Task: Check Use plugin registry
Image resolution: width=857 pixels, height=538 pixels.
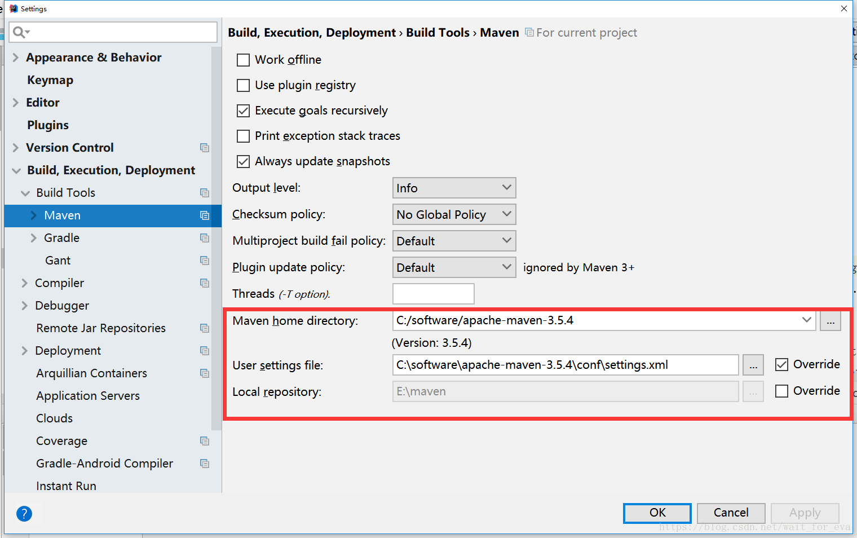Action: pos(243,85)
